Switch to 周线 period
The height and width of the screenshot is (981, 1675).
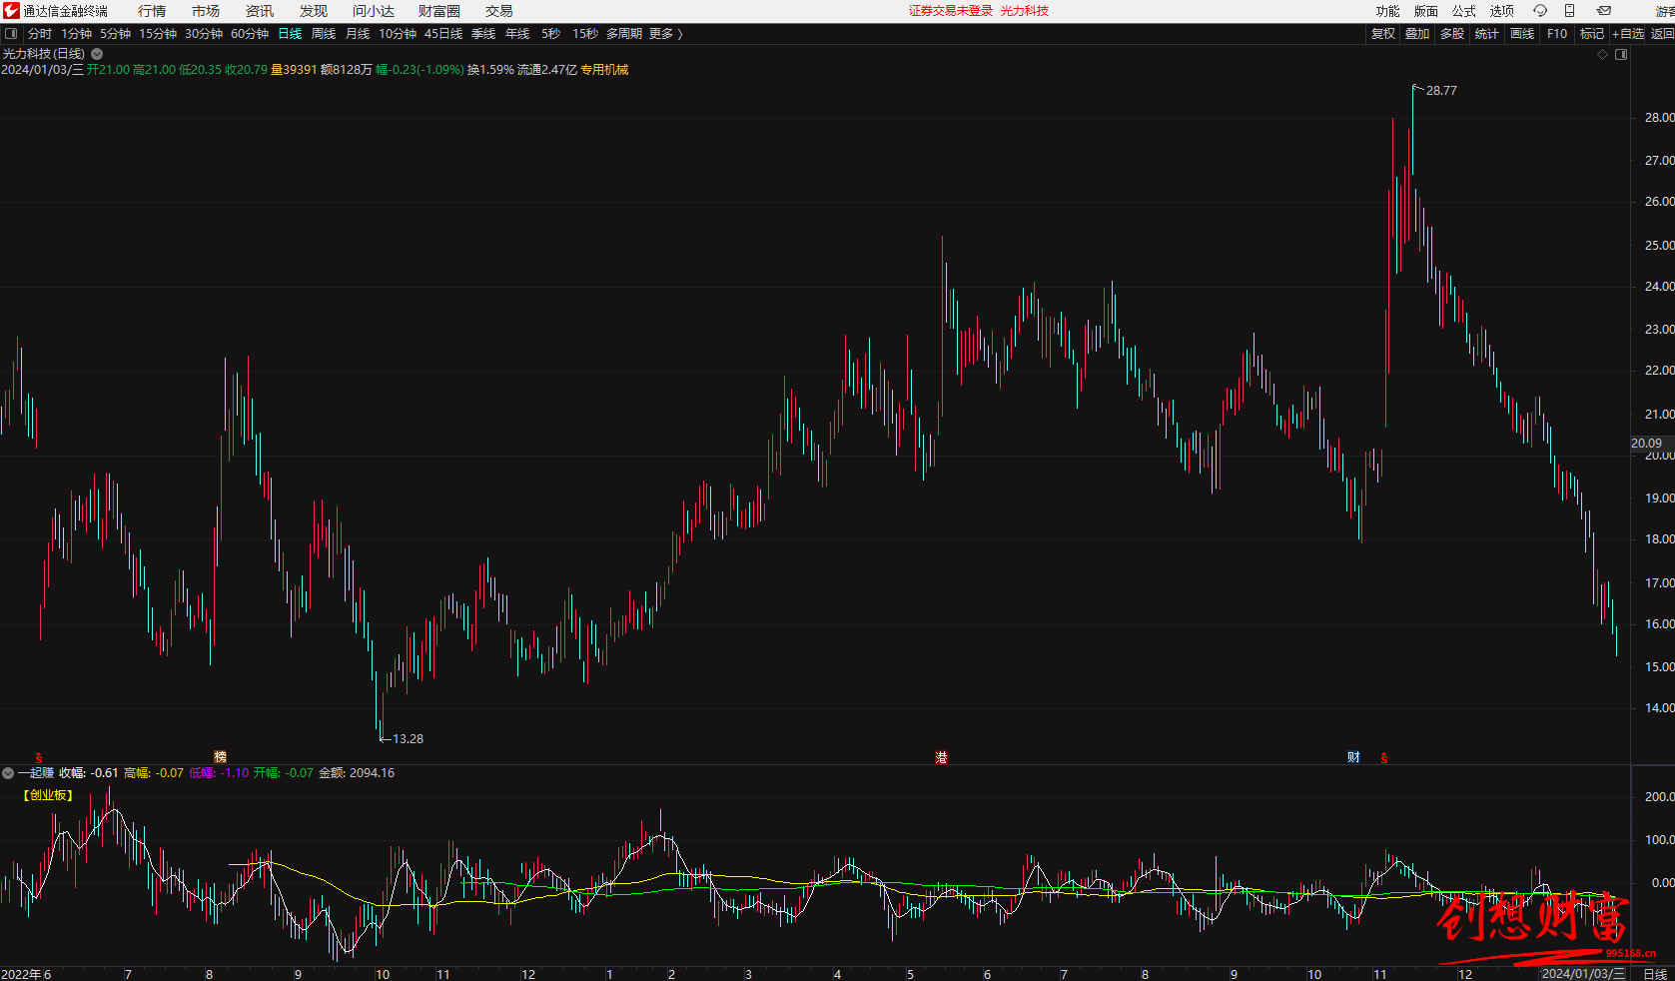pyautogui.click(x=324, y=34)
